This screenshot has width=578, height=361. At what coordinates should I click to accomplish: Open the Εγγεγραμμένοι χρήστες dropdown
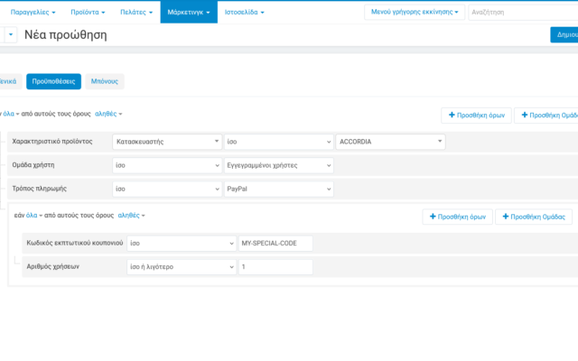coord(278,165)
